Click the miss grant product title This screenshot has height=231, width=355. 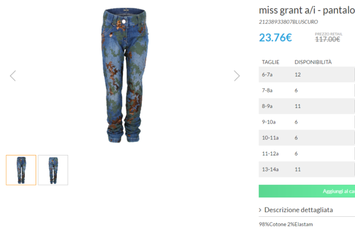tap(307, 11)
